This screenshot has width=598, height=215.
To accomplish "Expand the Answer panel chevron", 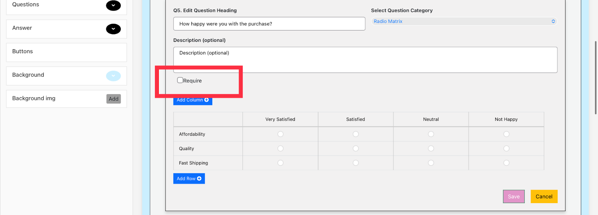I will tap(113, 29).
